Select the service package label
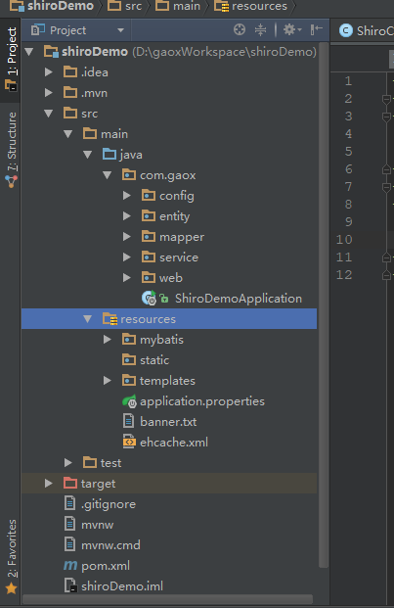 coord(179,257)
